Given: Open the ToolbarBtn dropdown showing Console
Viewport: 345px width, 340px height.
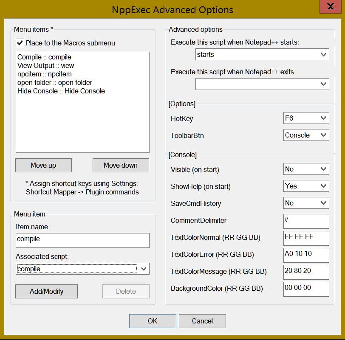Looking at the screenshot, I should (306, 135).
